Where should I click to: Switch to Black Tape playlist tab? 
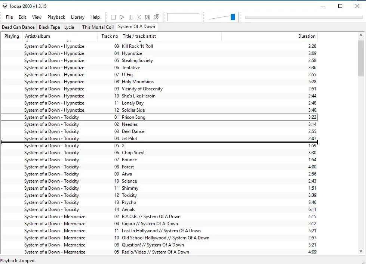pyautogui.click(x=49, y=27)
